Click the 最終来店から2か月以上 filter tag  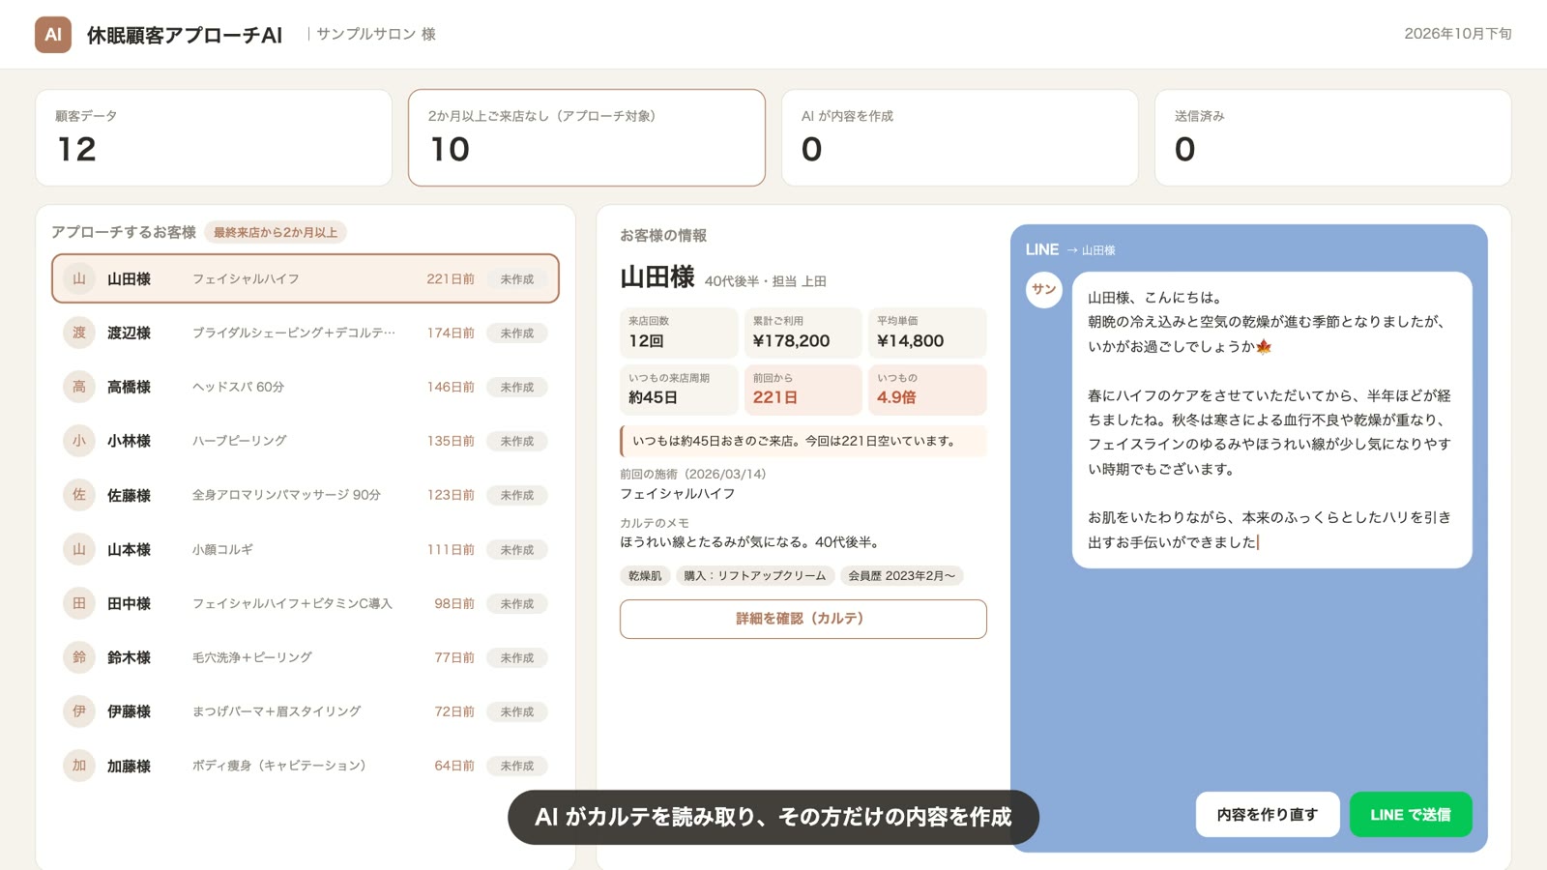[x=276, y=232]
